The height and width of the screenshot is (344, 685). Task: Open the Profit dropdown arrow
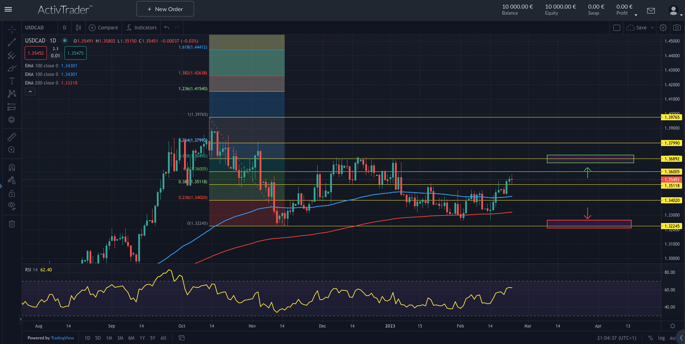pyautogui.click(x=636, y=15)
